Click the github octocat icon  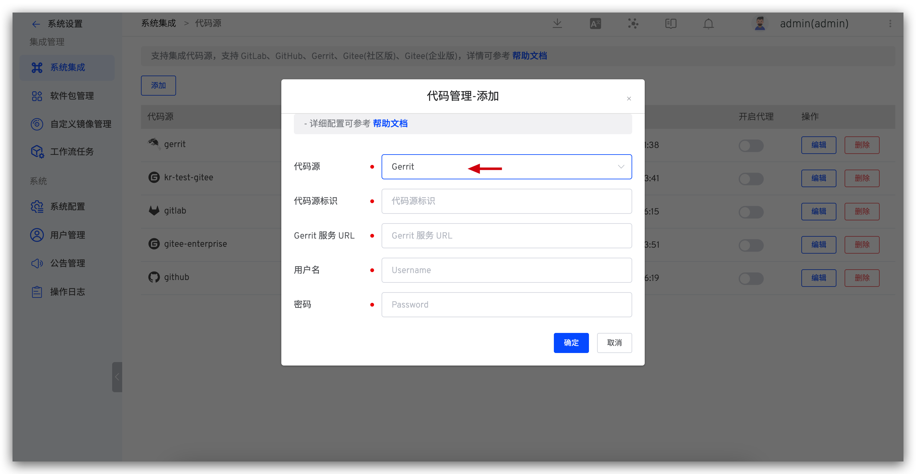pos(154,277)
